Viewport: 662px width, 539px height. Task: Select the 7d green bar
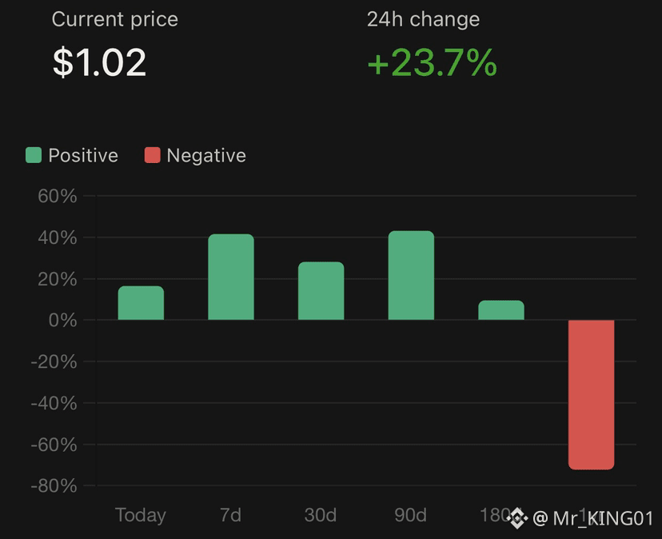pos(231,277)
